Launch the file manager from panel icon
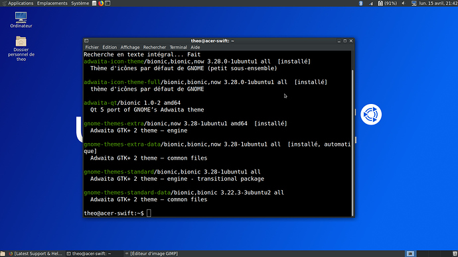Image resolution: width=458 pixels, height=257 pixels. click(94, 3)
